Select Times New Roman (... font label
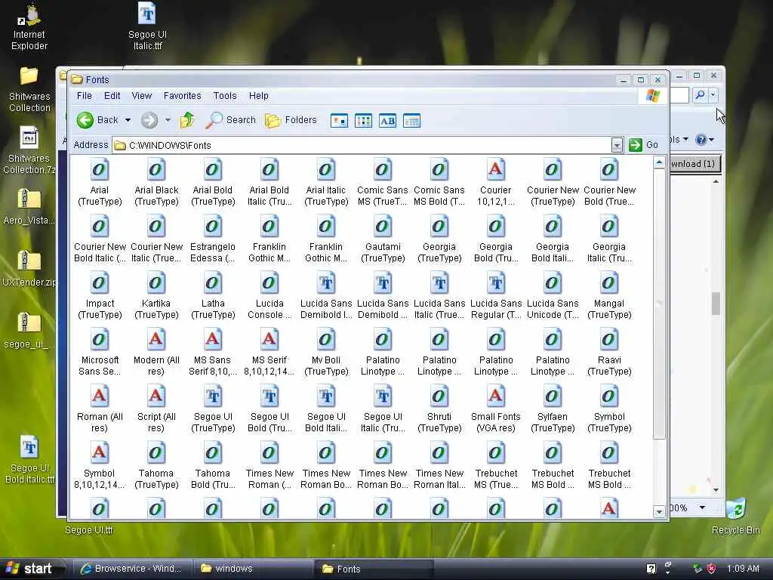Screen dimensions: 773x580 (x=269, y=479)
